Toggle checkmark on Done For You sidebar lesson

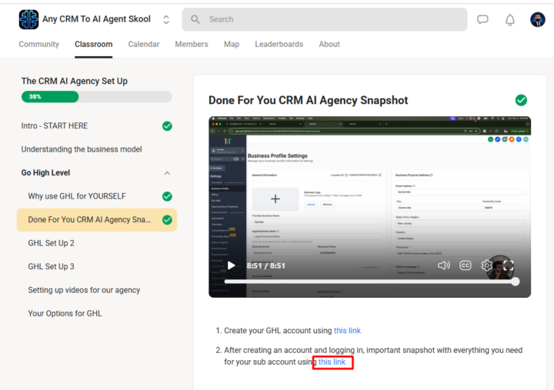pos(167,220)
